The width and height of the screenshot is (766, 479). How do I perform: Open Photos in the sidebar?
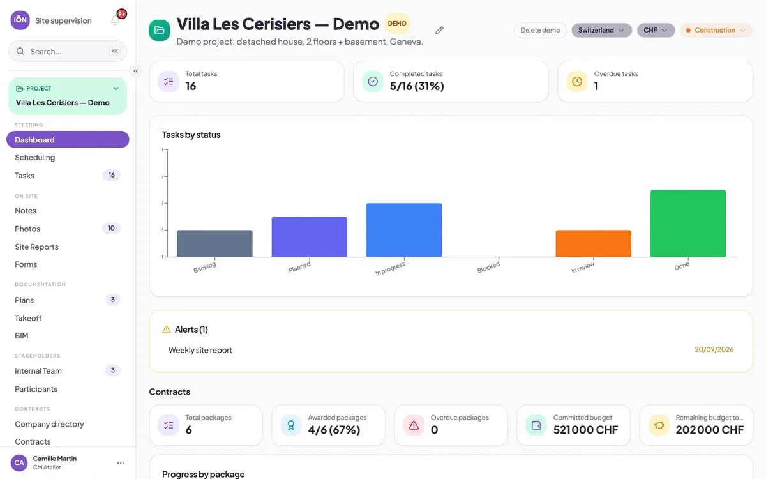tap(68, 229)
